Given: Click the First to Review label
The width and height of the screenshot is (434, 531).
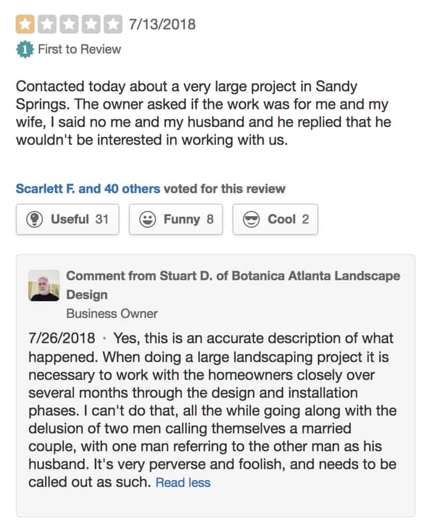Looking at the screenshot, I should coord(79,49).
